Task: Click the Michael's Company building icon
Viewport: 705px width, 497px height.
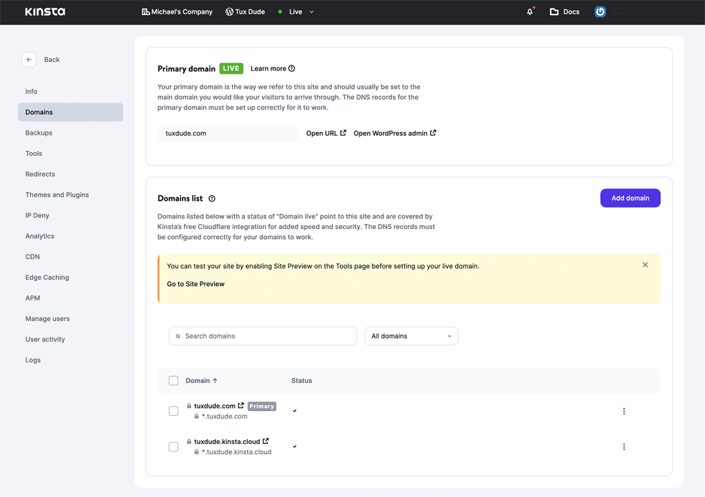Action: [x=146, y=12]
